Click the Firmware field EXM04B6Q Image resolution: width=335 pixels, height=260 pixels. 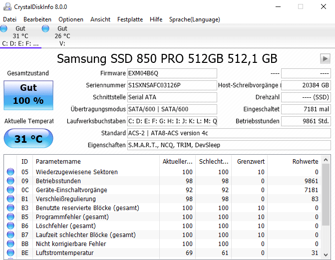tap(172, 73)
